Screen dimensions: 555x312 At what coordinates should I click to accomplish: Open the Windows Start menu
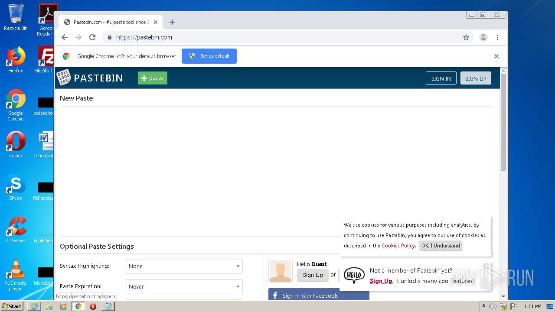[x=12, y=306]
